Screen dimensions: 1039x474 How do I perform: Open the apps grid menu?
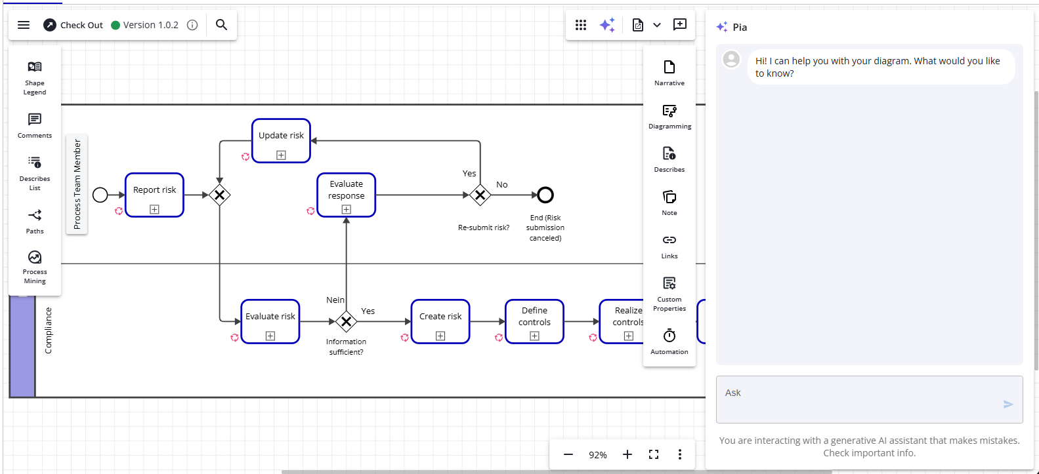pyautogui.click(x=581, y=25)
